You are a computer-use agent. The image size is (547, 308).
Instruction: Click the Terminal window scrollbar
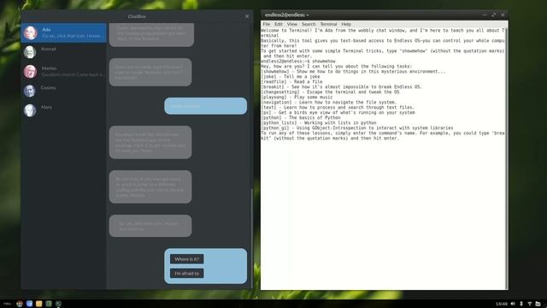[507, 158]
